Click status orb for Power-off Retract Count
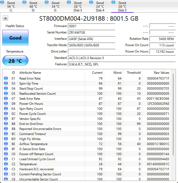 tap(6, 154)
